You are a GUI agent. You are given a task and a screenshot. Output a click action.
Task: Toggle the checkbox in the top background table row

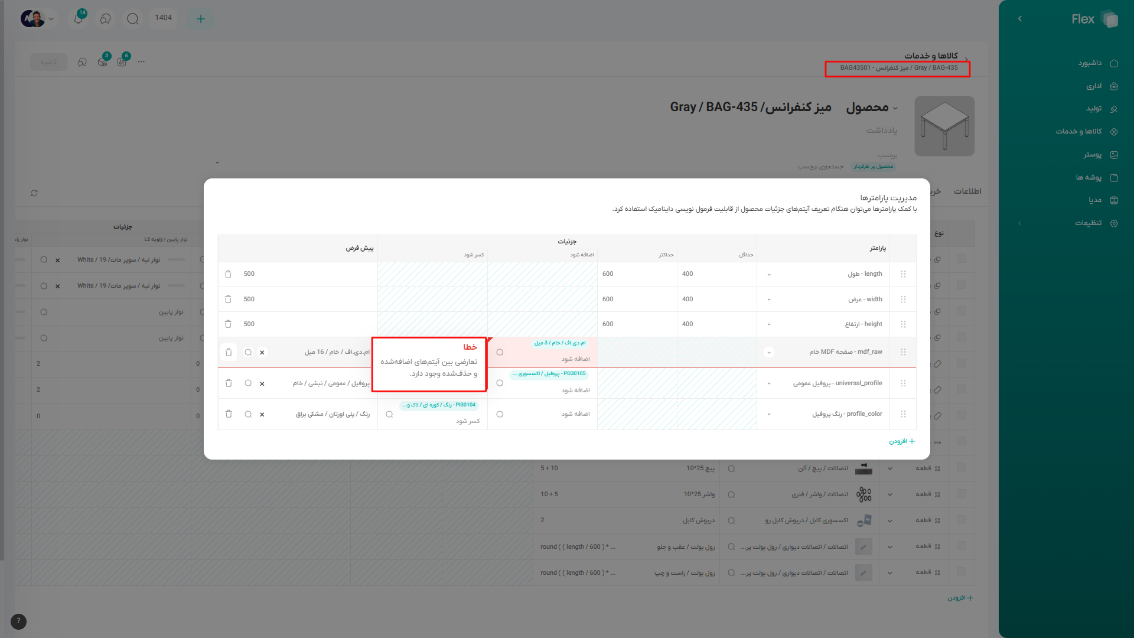click(x=961, y=259)
